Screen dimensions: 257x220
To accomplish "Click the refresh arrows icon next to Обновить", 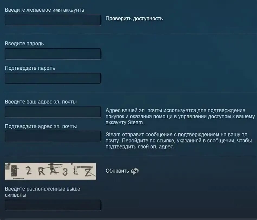I will click(x=135, y=171).
